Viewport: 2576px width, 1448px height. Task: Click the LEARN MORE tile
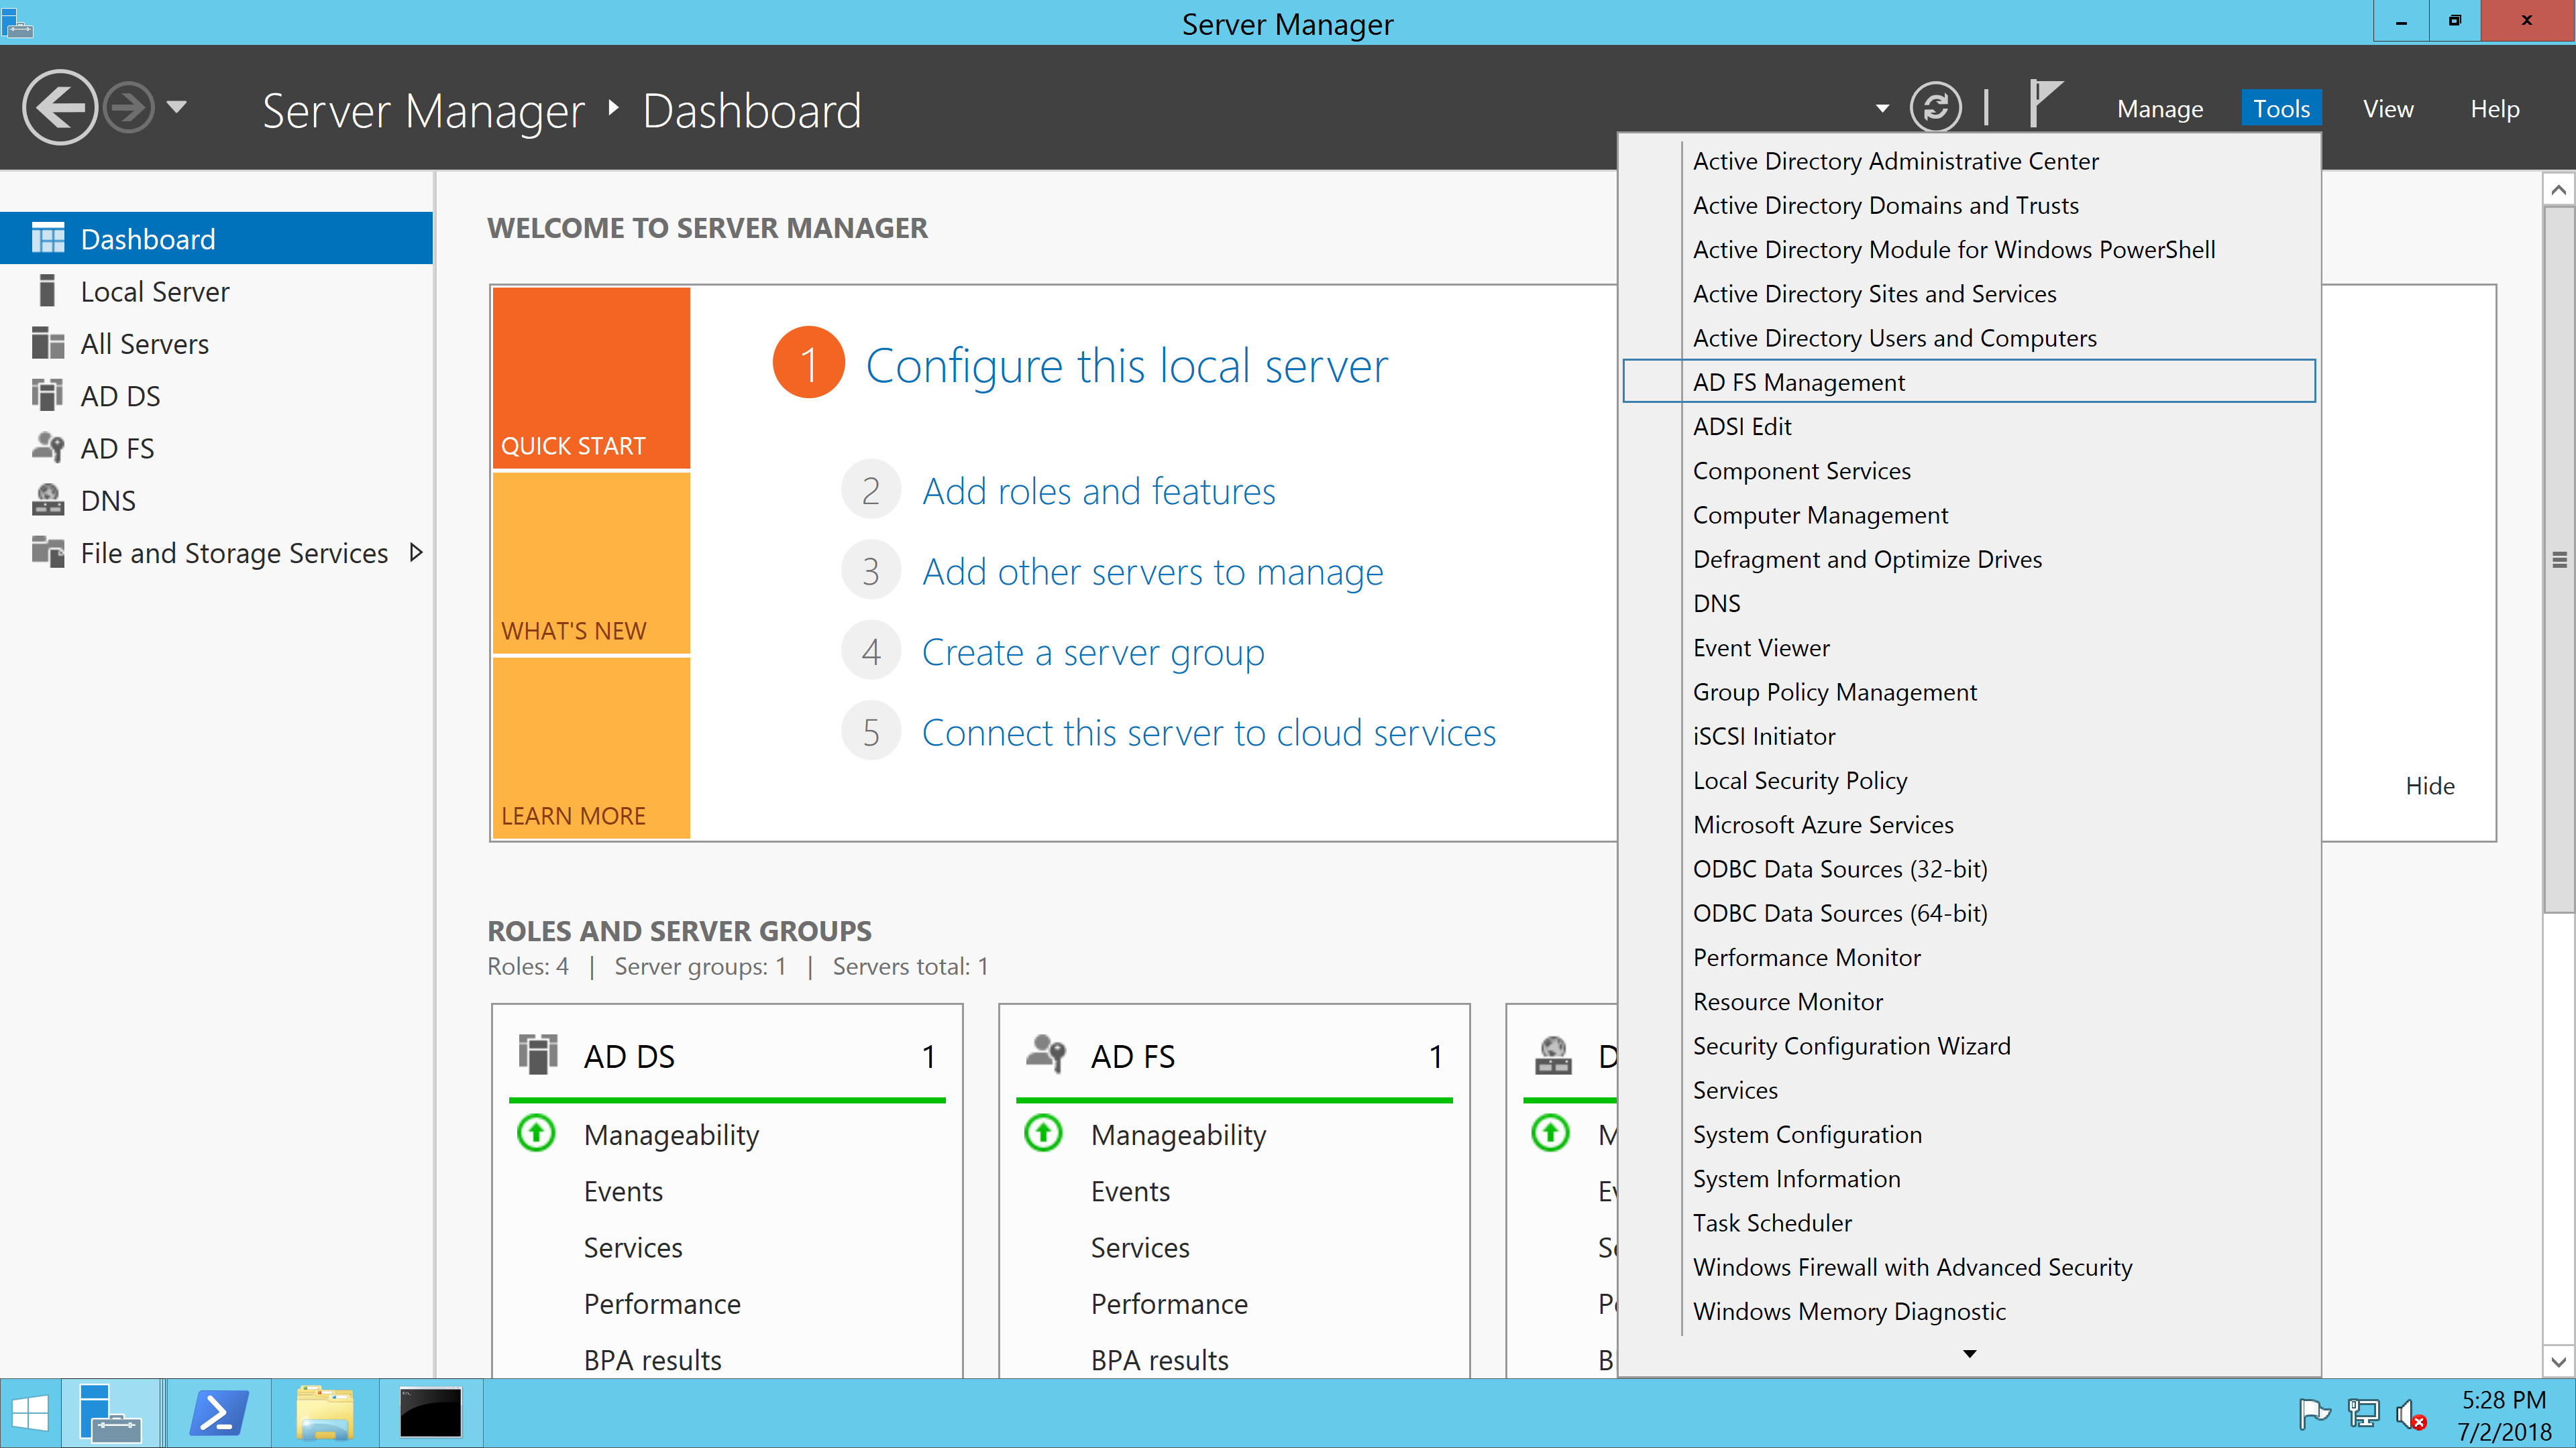tap(591, 747)
